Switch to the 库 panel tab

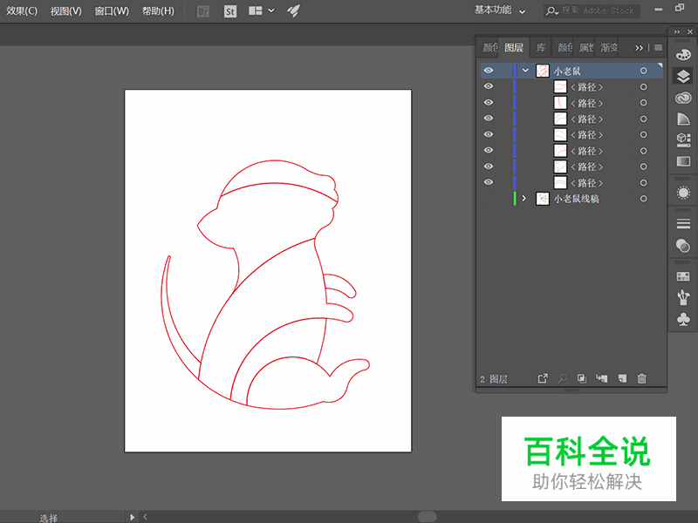click(x=539, y=48)
